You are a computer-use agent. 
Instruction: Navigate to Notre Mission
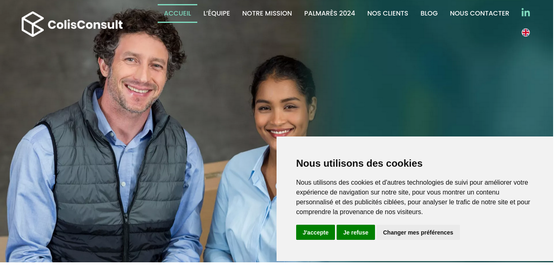[267, 13]
